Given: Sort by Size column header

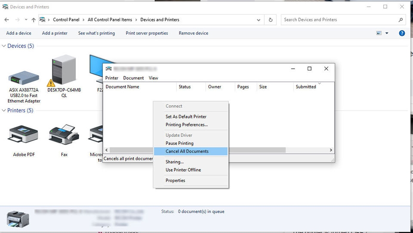Looking at the screenshot, I should pyautogui.click(x=275, y=87).
